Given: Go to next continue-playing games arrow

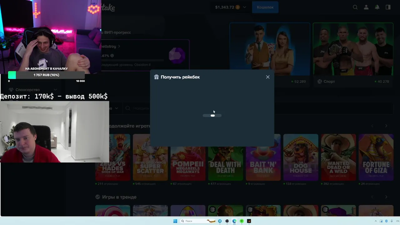Looking at the screenshot, I should (x=386, y=126).
